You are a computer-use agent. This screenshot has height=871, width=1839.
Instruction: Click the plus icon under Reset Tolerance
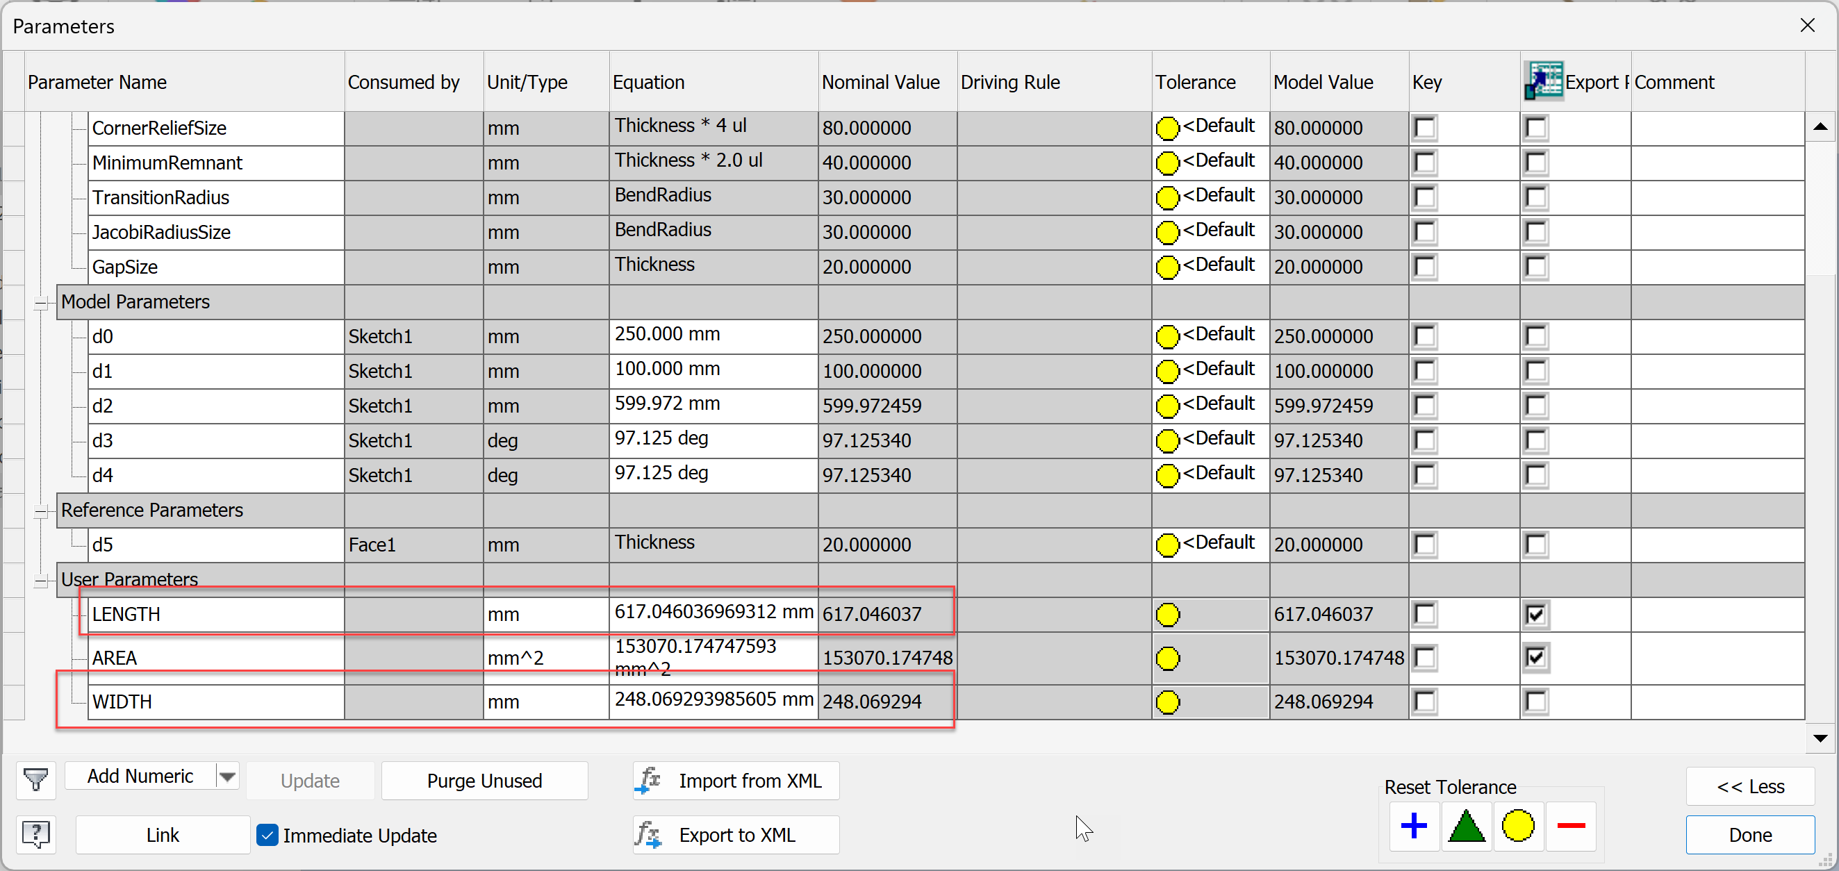click(1415, 826)
